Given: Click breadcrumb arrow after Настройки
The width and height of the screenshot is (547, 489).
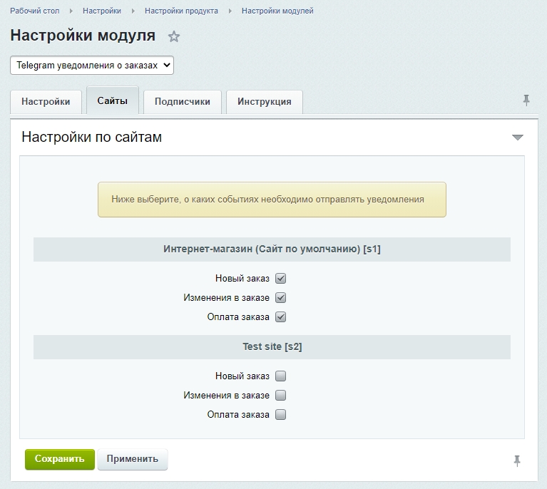Looking at the screenshot, I should point(133,11).
